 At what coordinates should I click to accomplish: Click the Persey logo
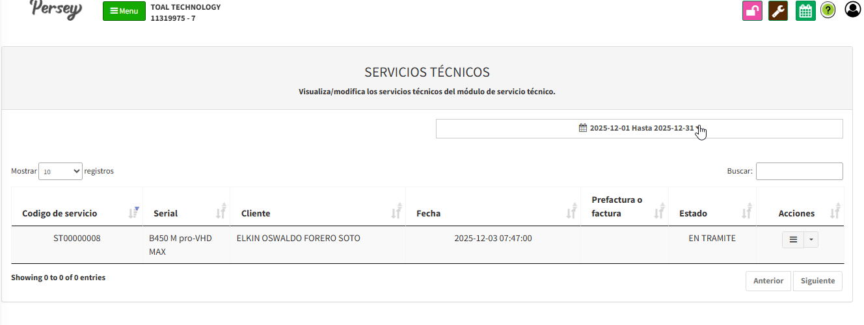click(x=56, y=10)
